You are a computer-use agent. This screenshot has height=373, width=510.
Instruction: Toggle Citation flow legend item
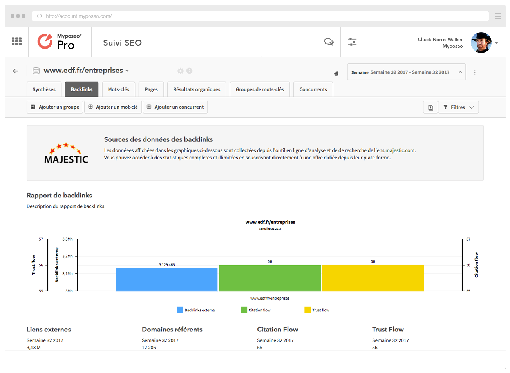255,310
